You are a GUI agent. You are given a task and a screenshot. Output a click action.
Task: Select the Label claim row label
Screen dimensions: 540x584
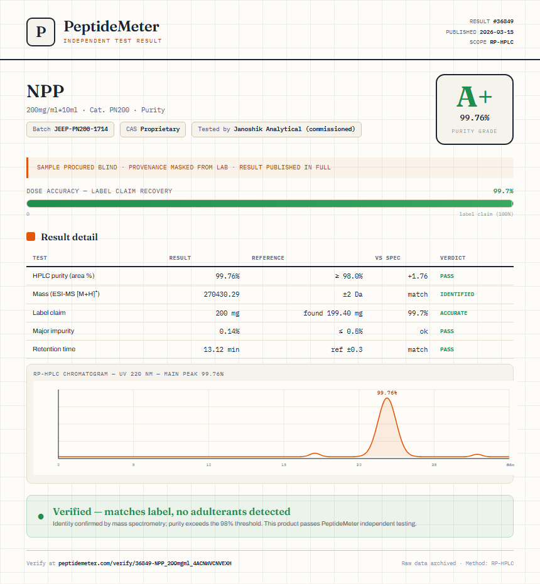tap(49, 312)
